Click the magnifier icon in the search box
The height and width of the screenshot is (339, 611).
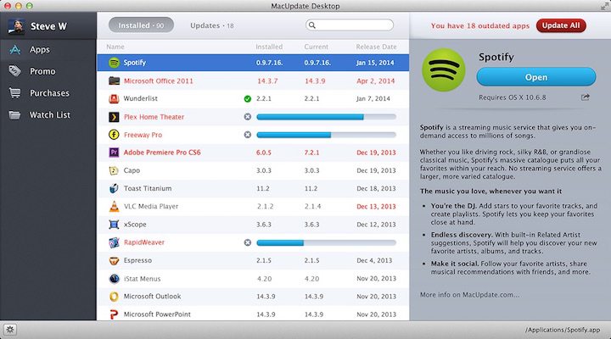pos(312,25)
